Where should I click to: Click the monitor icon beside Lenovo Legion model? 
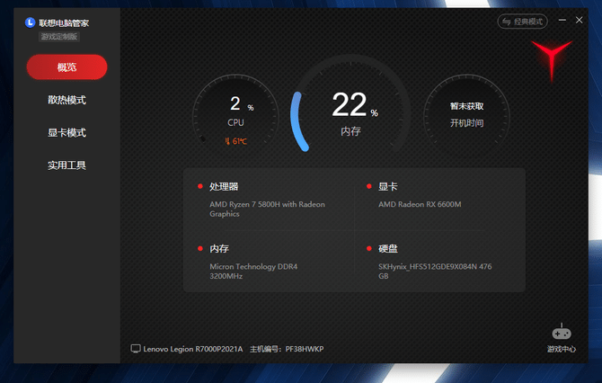point(136,348)
